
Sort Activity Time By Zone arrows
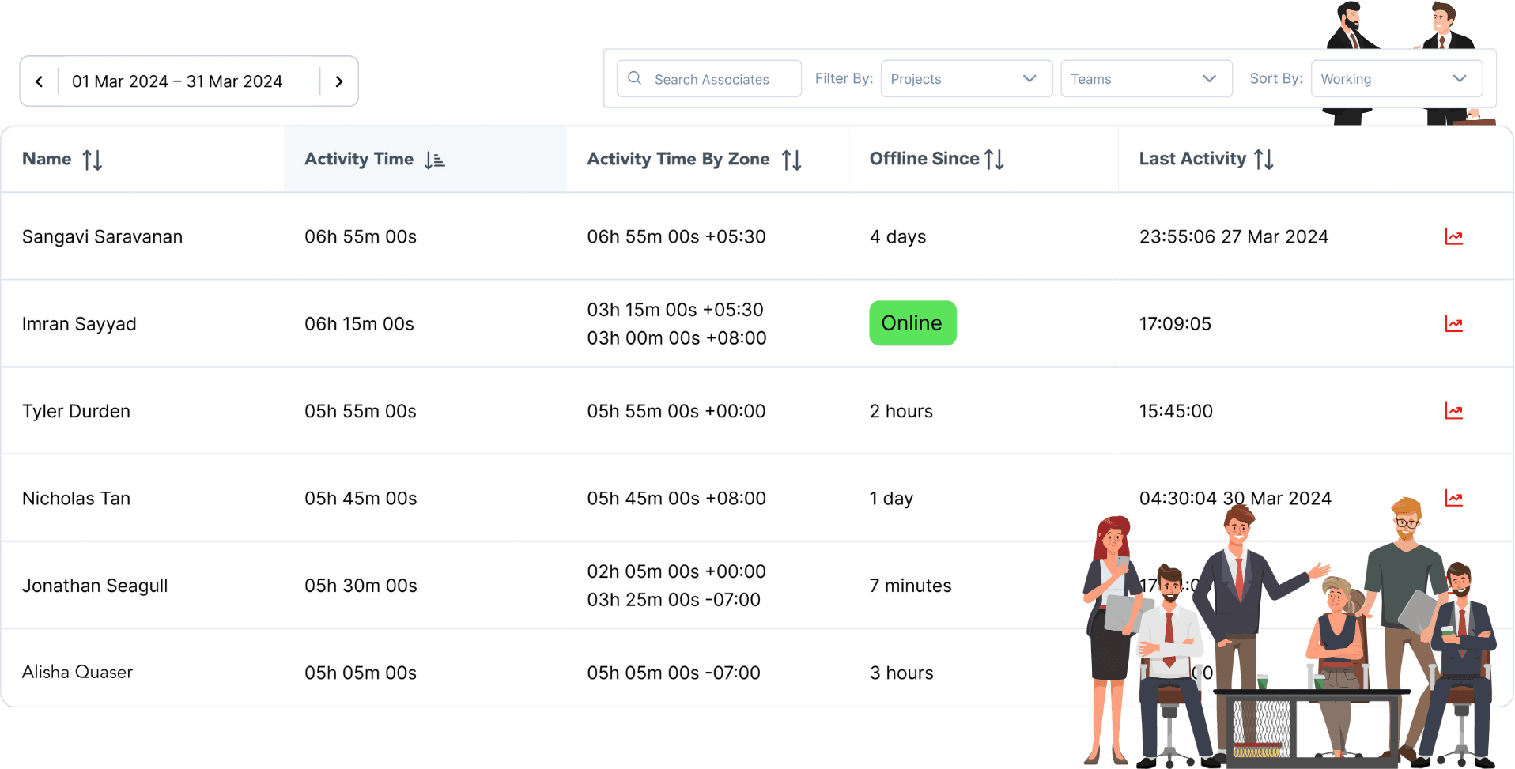pos(792,160)
